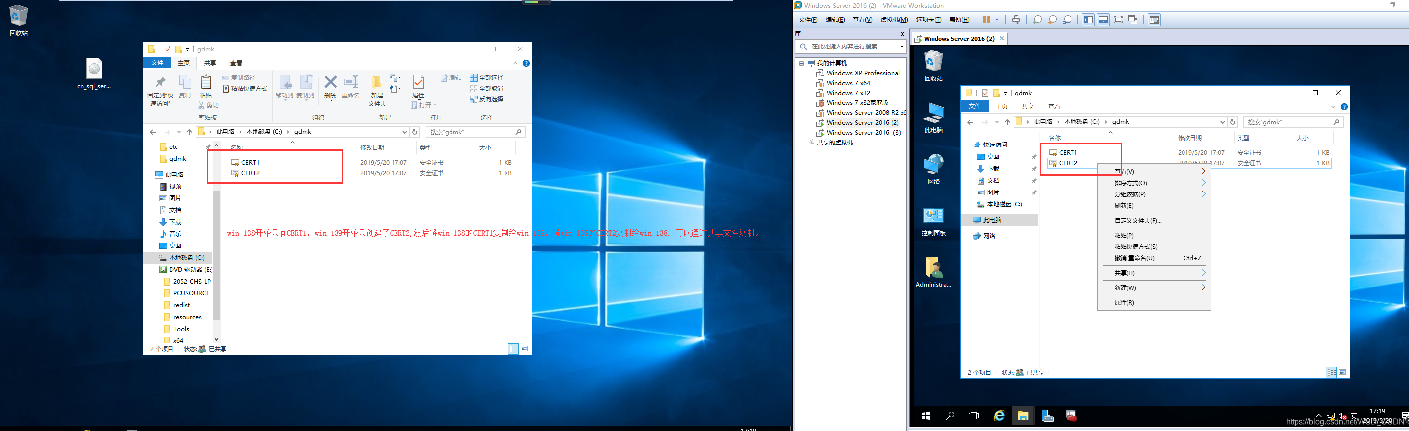
Task: Click Server Manager icon in VM taskbar
Action: [x=1047, y=416]
